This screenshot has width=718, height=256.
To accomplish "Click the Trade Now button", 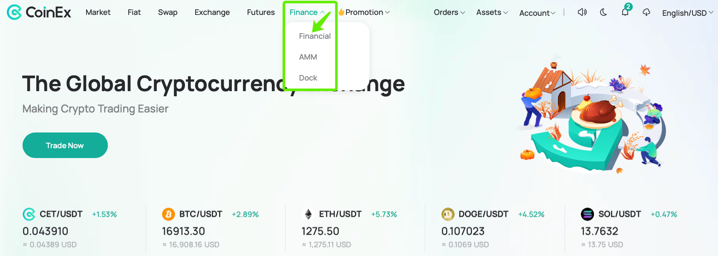I will pos(65,145).
